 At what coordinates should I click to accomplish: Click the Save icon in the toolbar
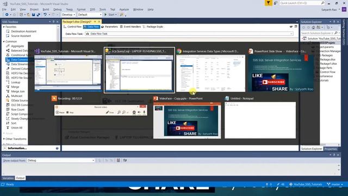33,15
